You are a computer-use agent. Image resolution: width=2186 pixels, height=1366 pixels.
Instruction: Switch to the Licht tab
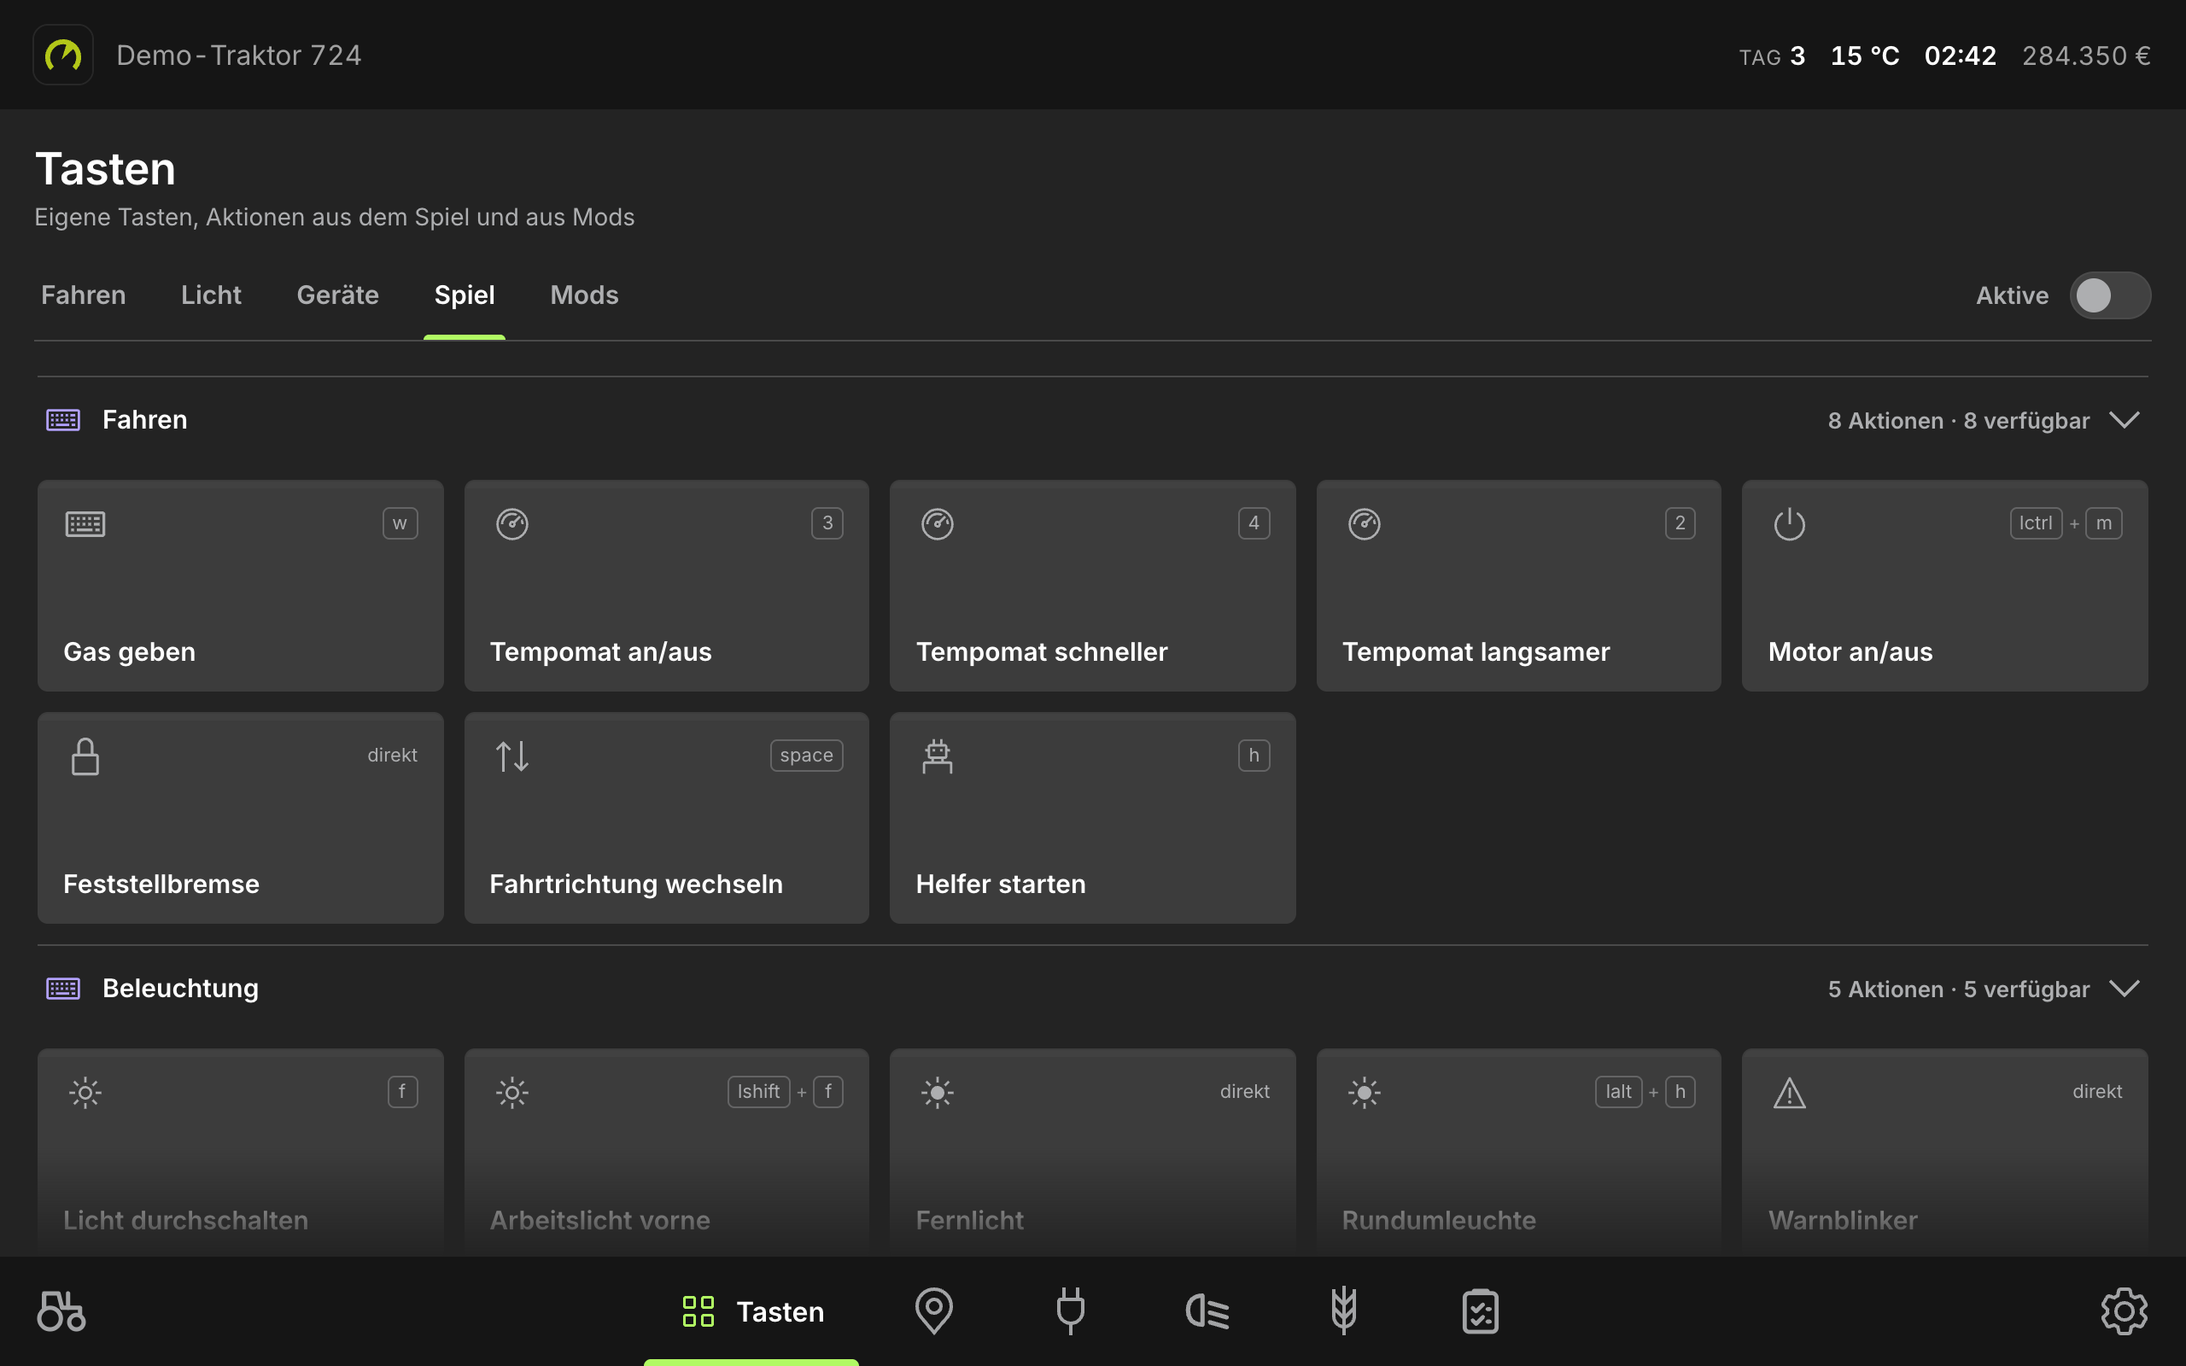point(212,295)
